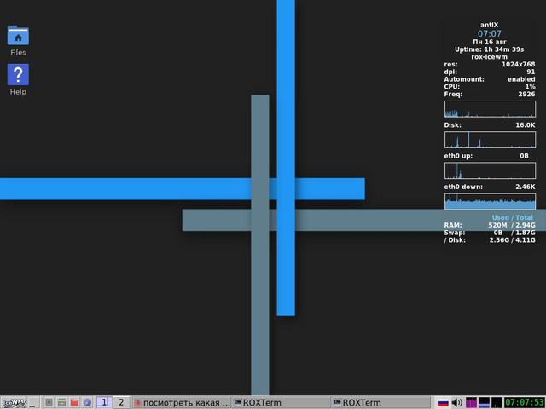
Task: Switch to workspace 2
Action: [121, 403]
